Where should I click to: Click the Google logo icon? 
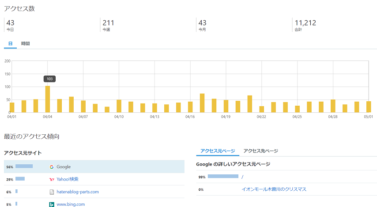52,167
